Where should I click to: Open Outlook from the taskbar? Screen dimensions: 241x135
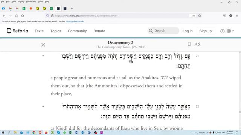click(83, 132)
